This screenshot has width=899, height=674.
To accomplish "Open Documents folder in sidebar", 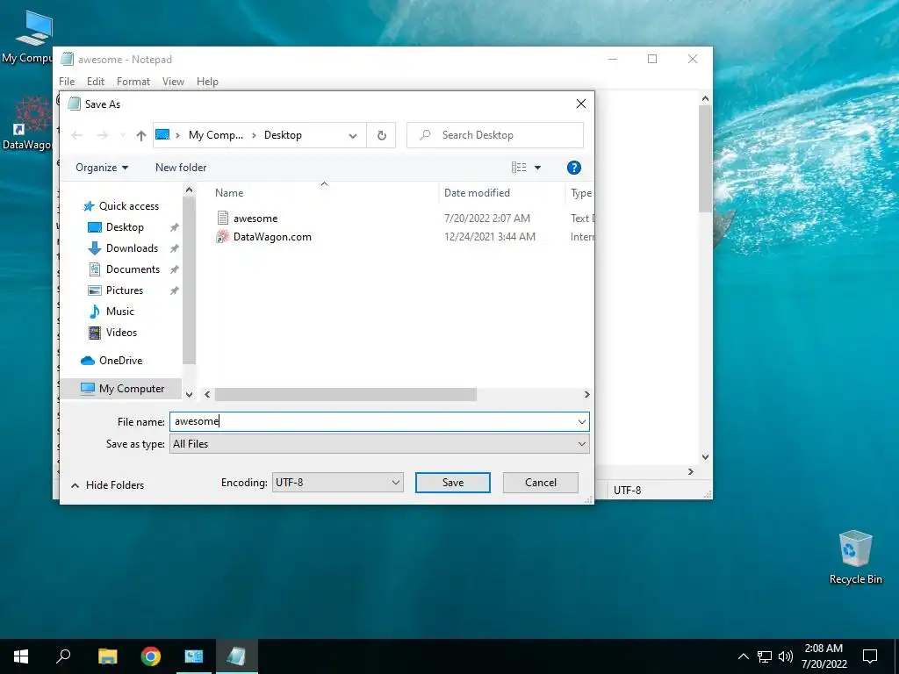I will (133, 269).
